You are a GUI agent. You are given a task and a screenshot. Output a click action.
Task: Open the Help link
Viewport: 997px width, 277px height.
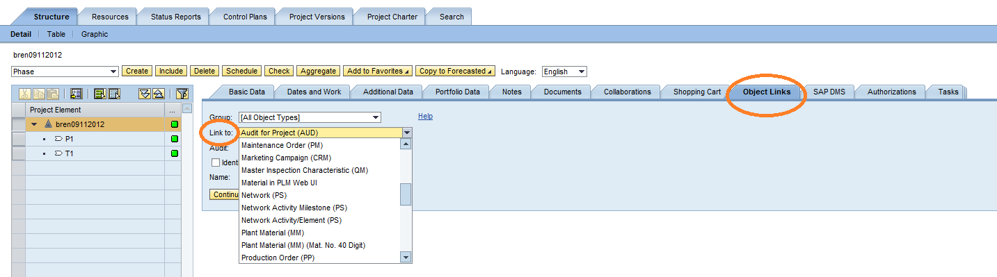point(426,116)
